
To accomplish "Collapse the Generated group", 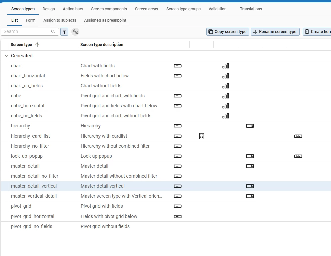I will [x=7, y=56].
